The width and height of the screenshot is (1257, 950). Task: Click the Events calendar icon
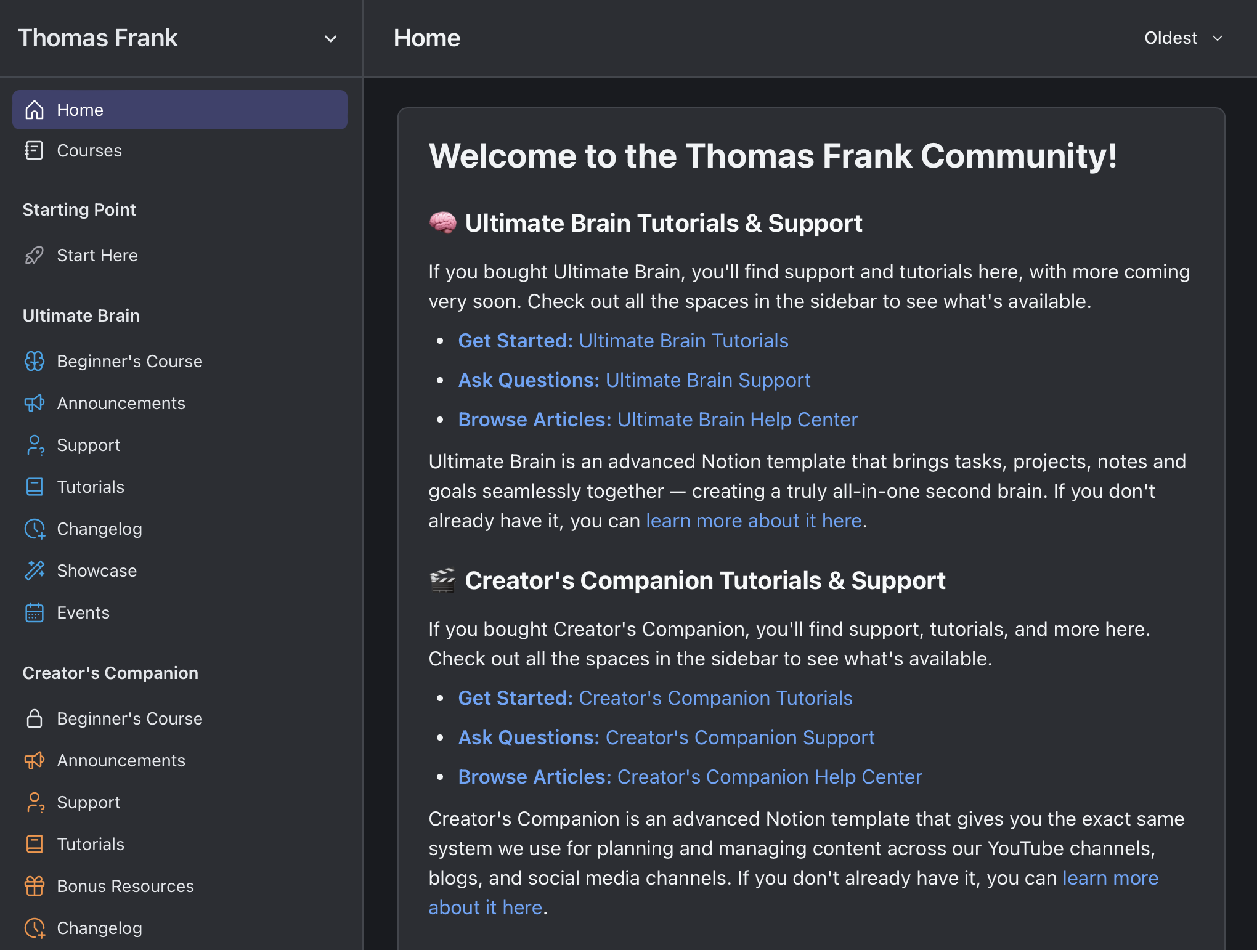[x=35, y=612]
